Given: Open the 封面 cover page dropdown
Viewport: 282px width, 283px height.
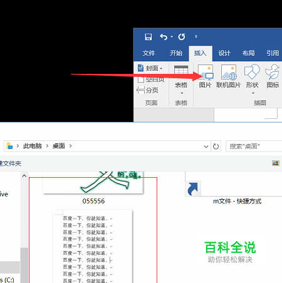Looking at the screenshot, I should point(150,68).
